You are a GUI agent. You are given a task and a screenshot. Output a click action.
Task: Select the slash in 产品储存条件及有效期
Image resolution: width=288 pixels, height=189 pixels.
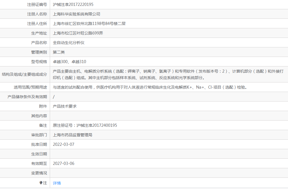point(53,97)
